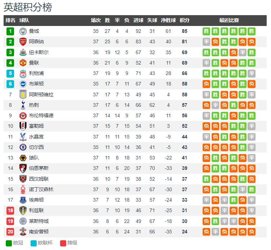Image resolution: width=271 pixels, height=250 pixels.
Task: Click the Arsenal club crest icon
Action: (x=23, y=42)
